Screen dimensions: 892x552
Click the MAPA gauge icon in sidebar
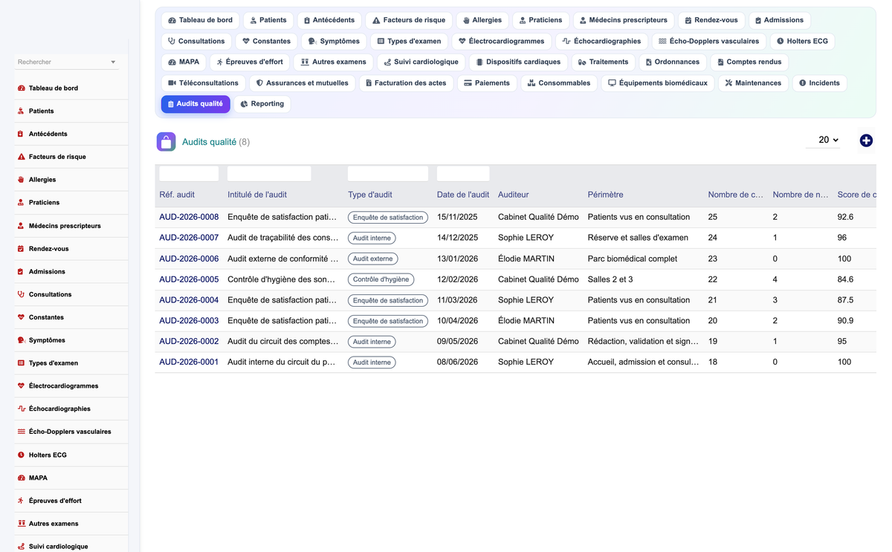[21, 478]
